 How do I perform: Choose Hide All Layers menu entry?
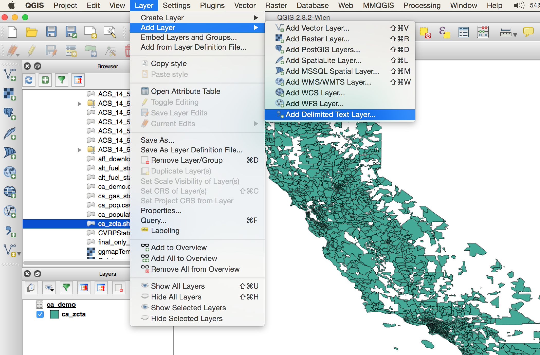197,297
